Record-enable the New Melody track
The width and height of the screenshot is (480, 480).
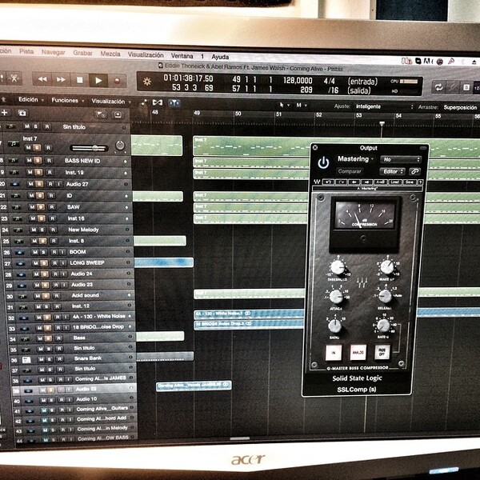point(53,230)
